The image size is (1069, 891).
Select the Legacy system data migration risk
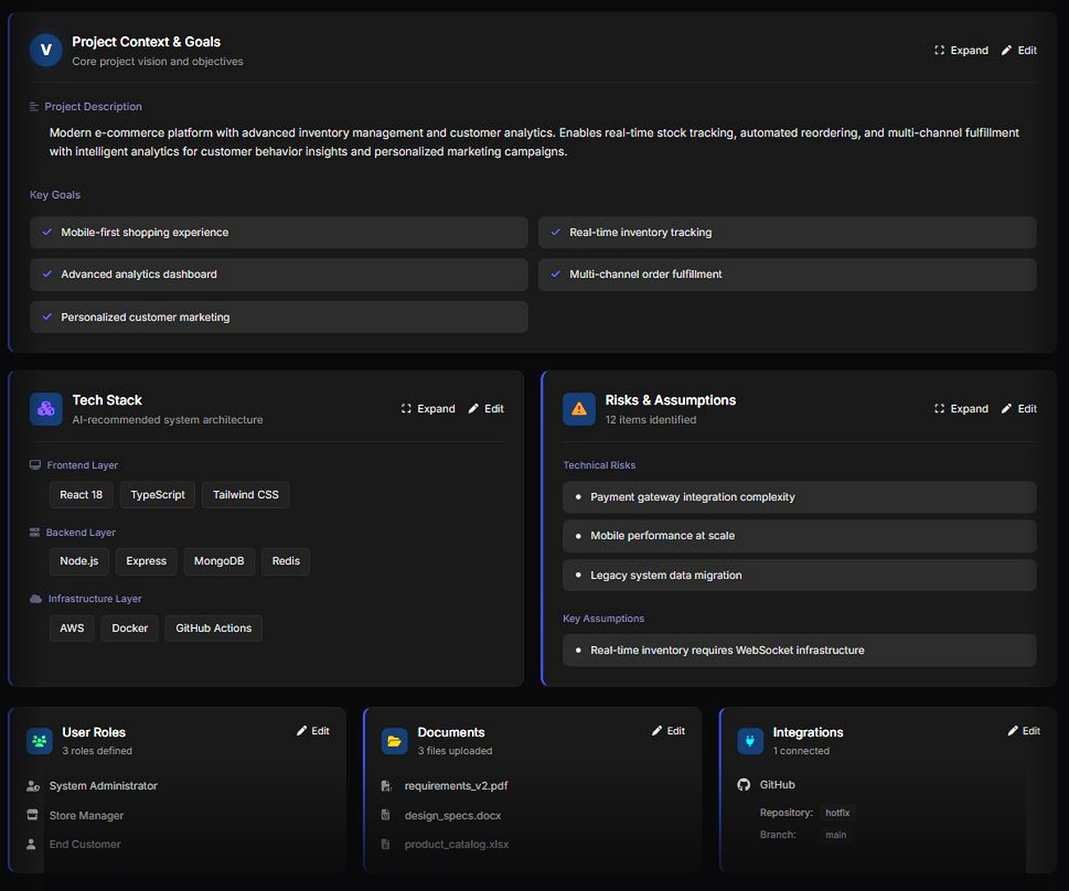coord(799,575)
